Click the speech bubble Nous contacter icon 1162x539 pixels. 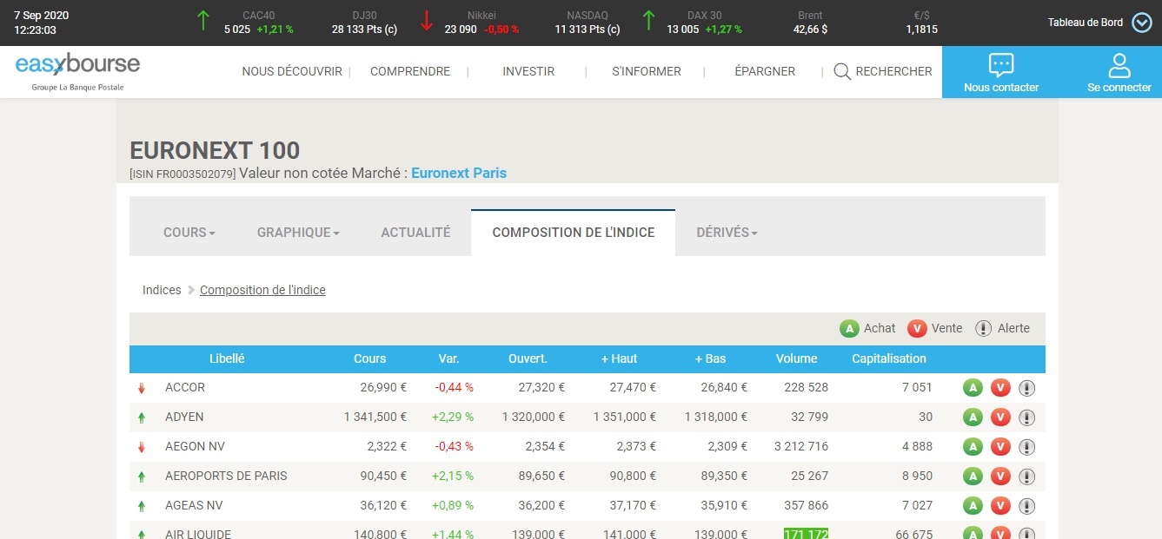pos(1001,65)
